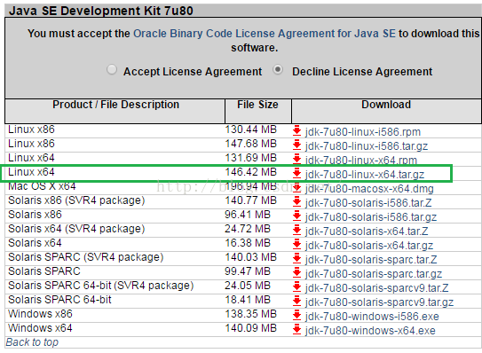Click the Windows x86 description cell
Viewport: 482px width, 353px height.
pyautogui.click(x=40, y=314)
